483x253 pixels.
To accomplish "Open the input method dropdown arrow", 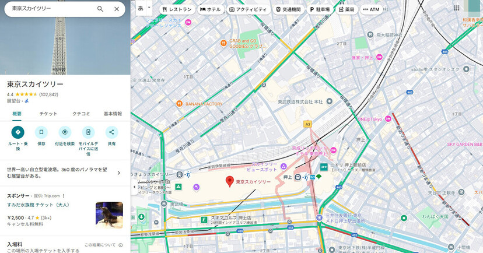I will point(149,8).
